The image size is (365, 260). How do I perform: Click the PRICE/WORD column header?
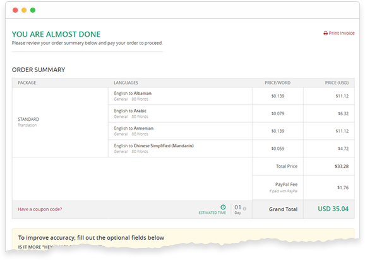[277, 83]
